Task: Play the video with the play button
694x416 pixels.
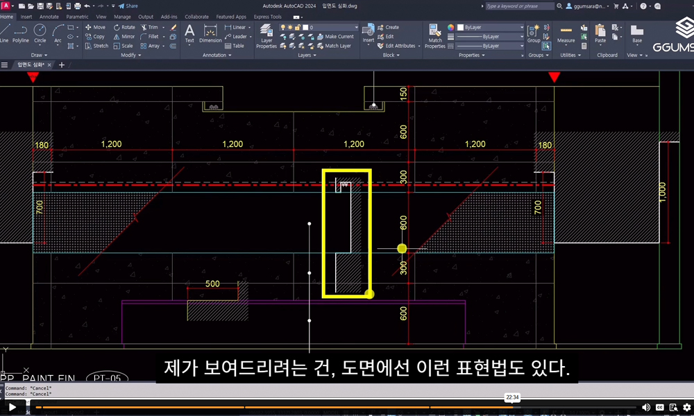Action: point(12,407)
